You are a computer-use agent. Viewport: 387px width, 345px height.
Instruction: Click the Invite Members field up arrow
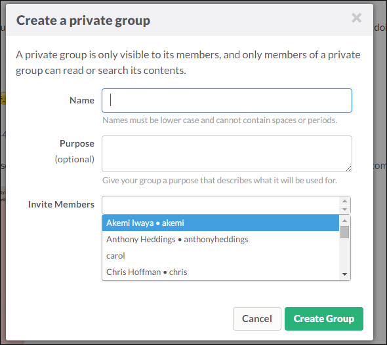pyautogui.click(x=345, y=201)
